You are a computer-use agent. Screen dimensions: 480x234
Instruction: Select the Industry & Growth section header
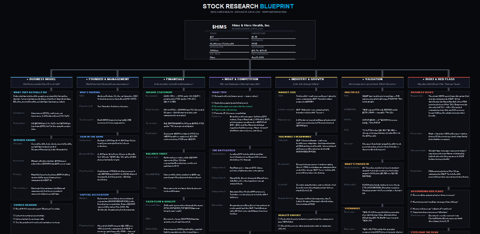pyautogui.click(x=306, y=82)
